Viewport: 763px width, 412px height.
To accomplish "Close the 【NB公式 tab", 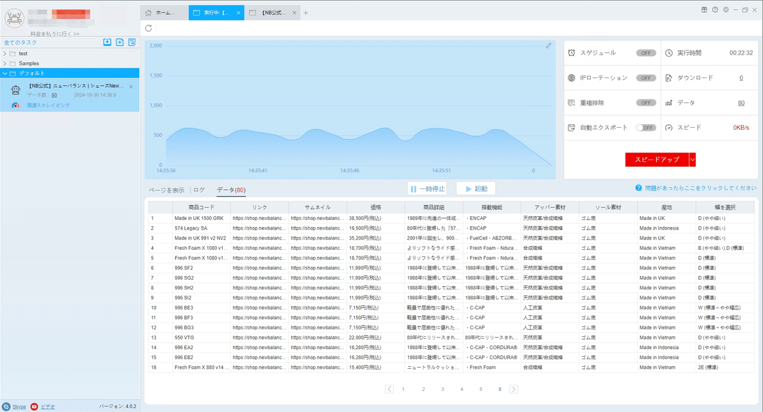I will [x=295, y=13].
